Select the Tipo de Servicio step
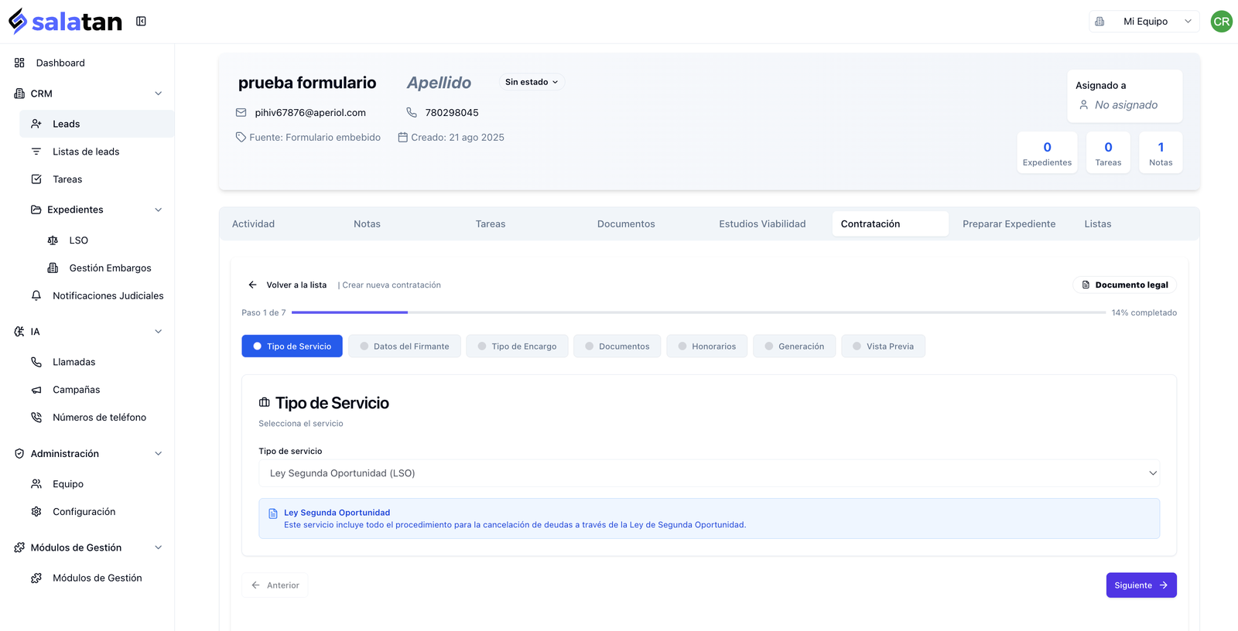Screen dimensions: 1238x631 click(292, 346)
